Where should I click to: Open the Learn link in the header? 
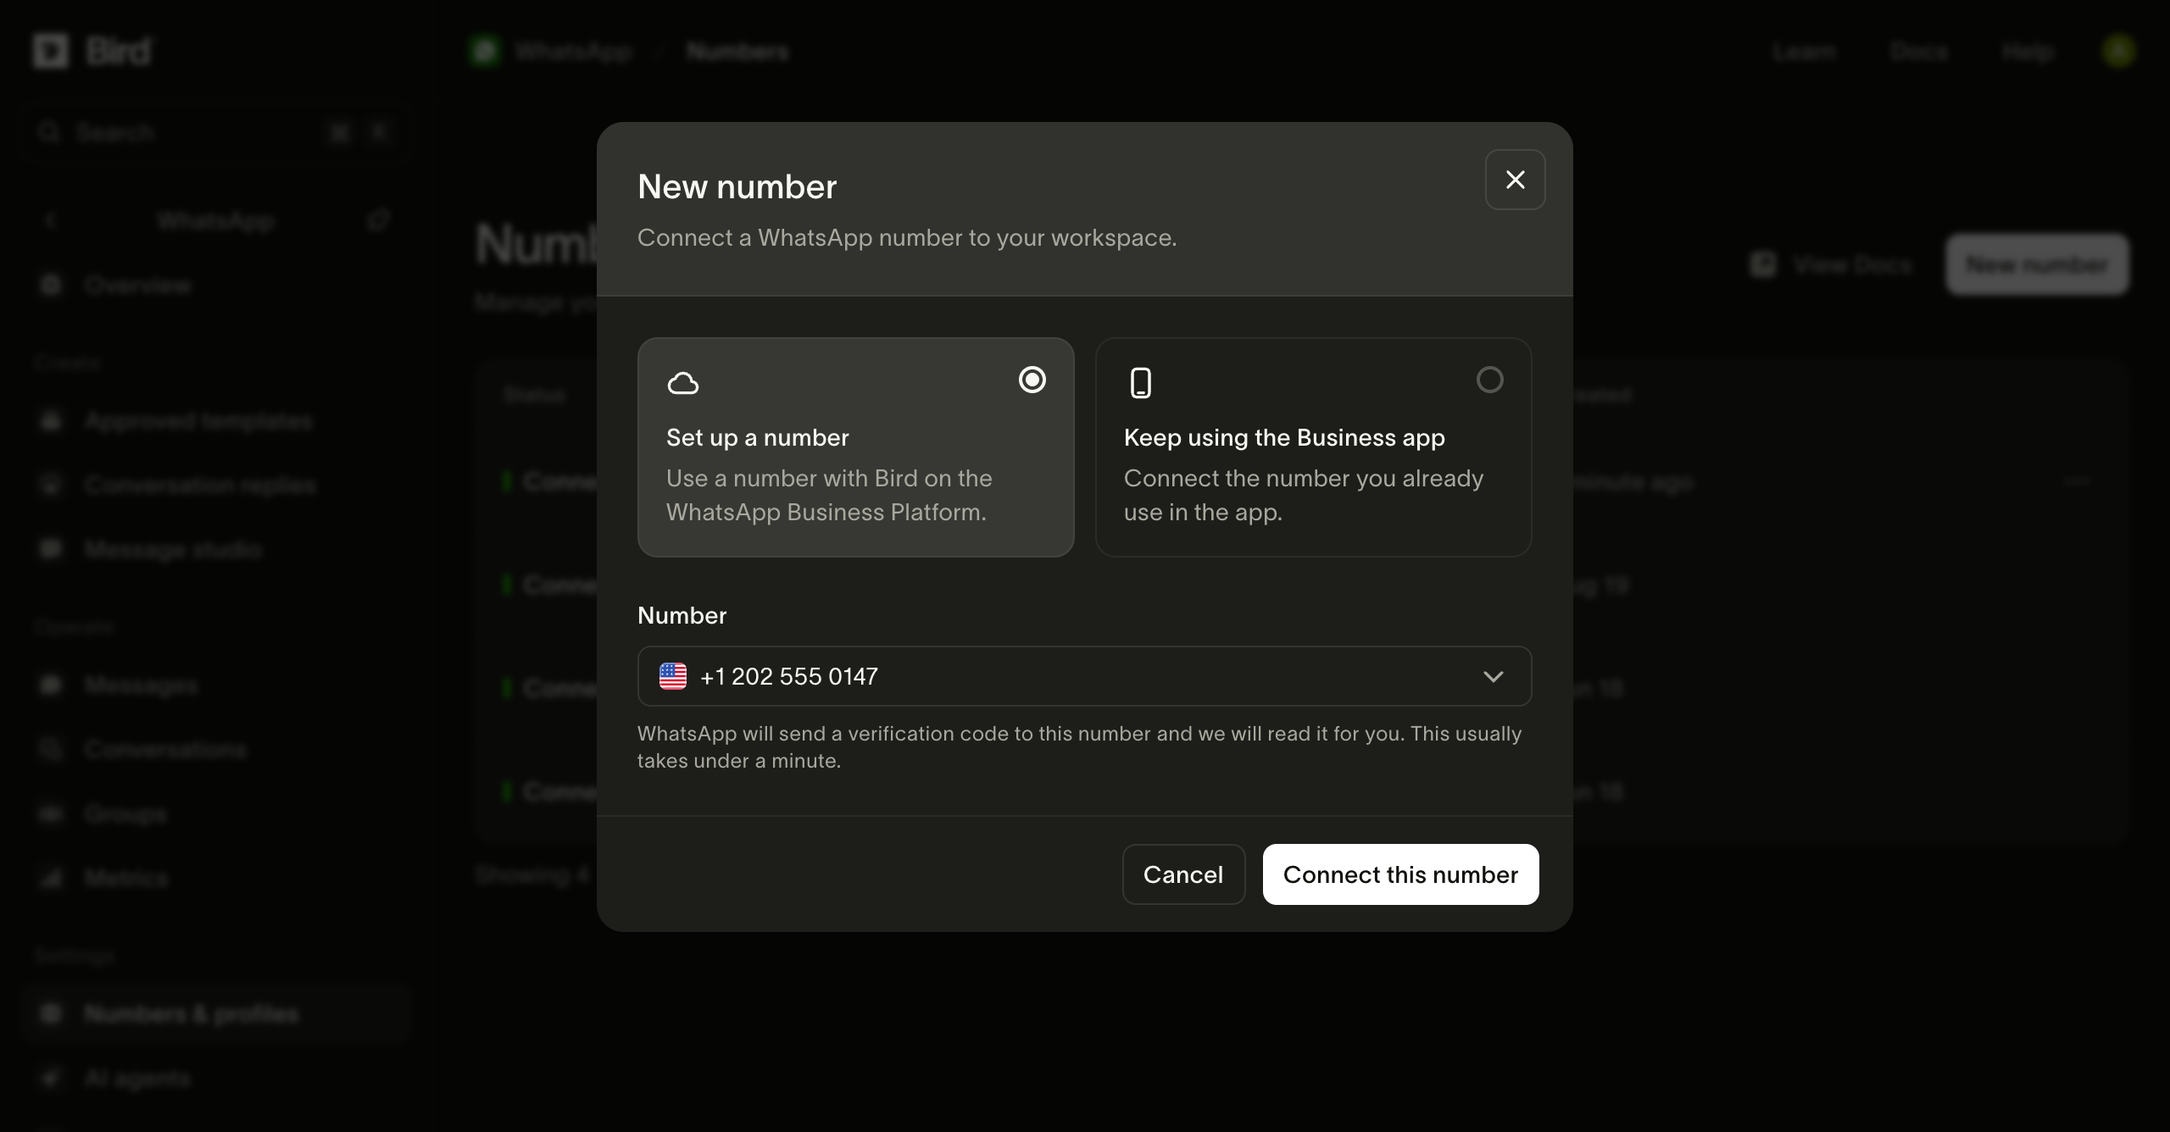pos(1804,52)
